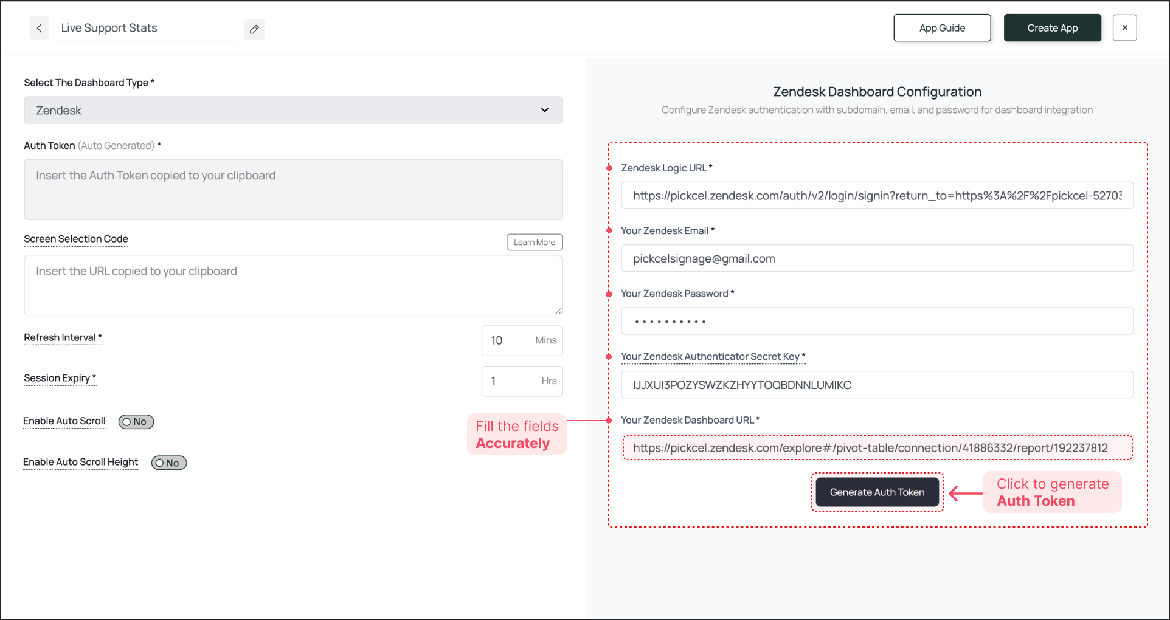This screenshot has width=1170, height=620.
Task: Click the pencil edit name icon
Action: [x=254, y=29]
